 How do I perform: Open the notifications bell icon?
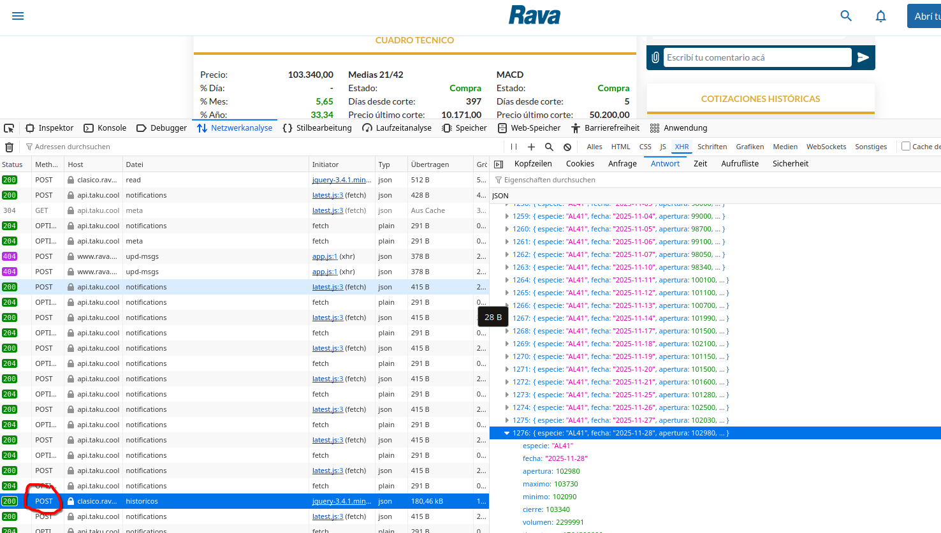pyautogui.click(x=880, y=16)
